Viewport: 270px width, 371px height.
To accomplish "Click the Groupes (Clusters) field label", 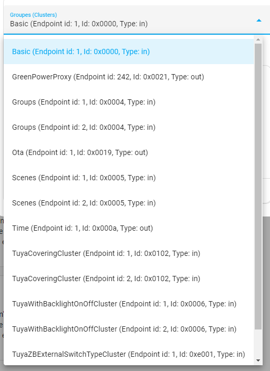I will 33,15.
